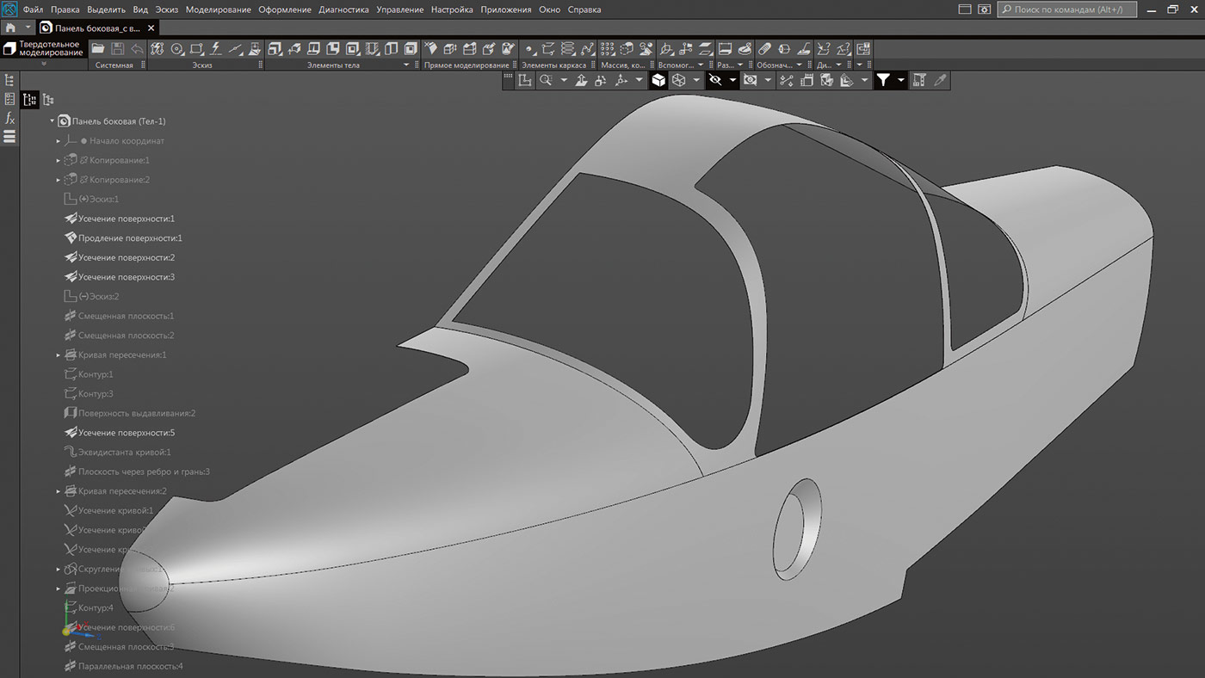
Task: Switch to wireframe cube display mode
Action: point(678,80)
